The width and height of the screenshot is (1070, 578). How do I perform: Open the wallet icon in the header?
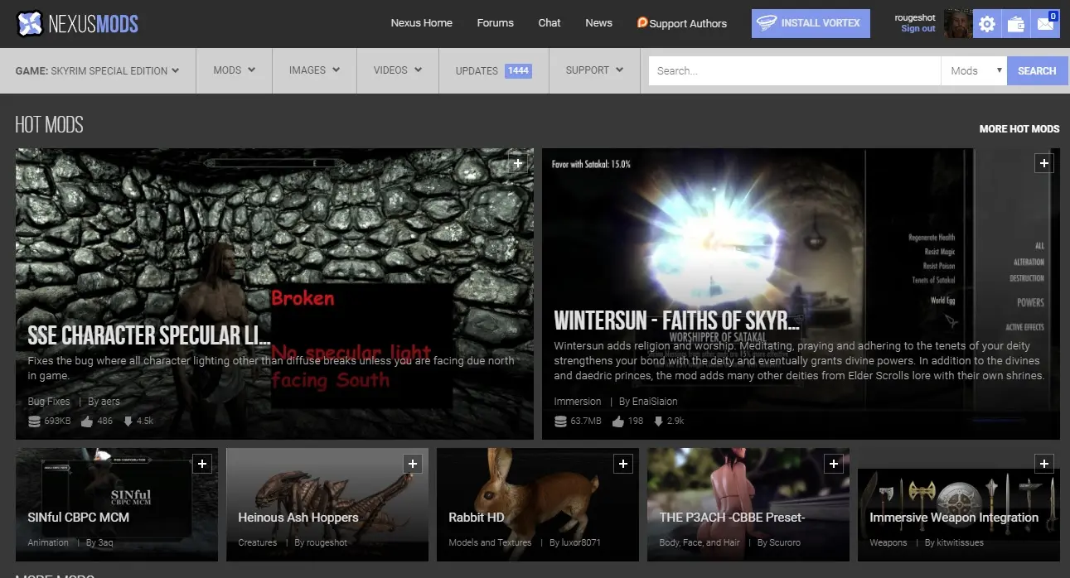click(1015, 24)
